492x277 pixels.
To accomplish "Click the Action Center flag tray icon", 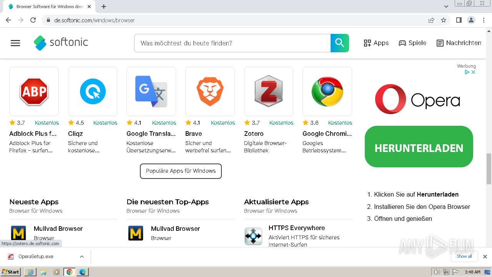I will 455,272.
